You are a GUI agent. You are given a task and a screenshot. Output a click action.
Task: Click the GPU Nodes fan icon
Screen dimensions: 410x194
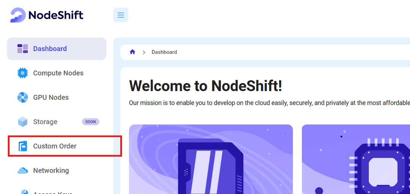click(23, 97)
